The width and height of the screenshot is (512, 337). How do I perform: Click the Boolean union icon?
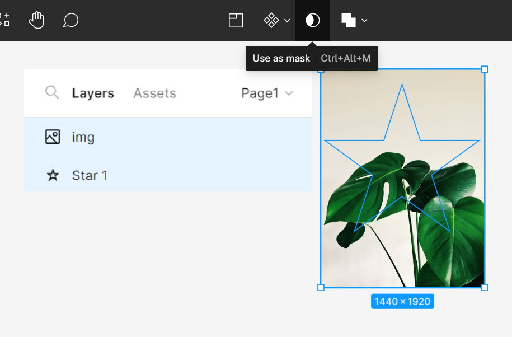tap(349, 20)
